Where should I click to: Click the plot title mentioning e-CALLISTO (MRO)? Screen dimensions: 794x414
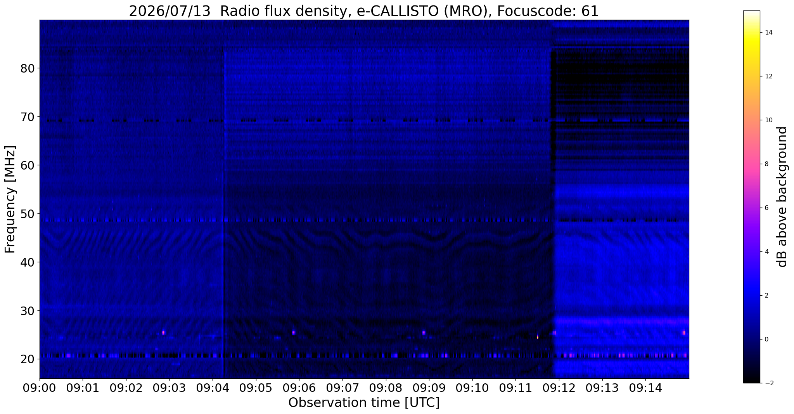click(364, 11)
